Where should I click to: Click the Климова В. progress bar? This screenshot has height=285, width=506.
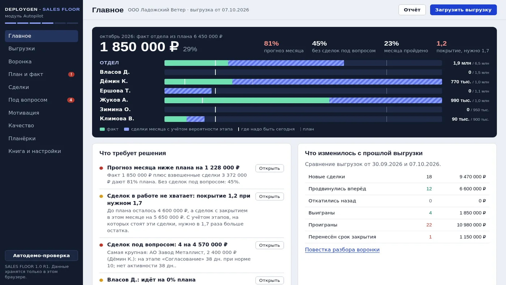coord(303,119)
